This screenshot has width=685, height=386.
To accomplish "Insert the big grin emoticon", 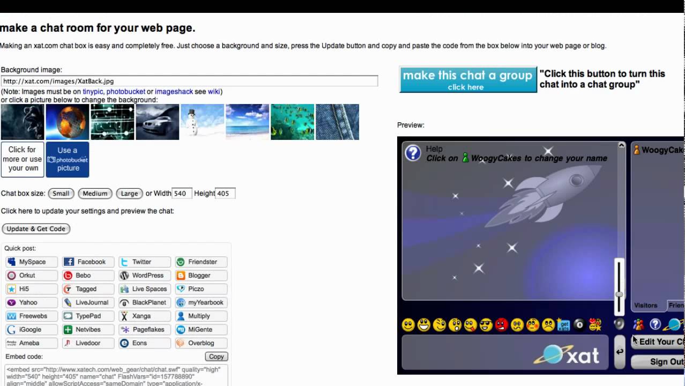I will pyautogui.click(x=424, y=325).
